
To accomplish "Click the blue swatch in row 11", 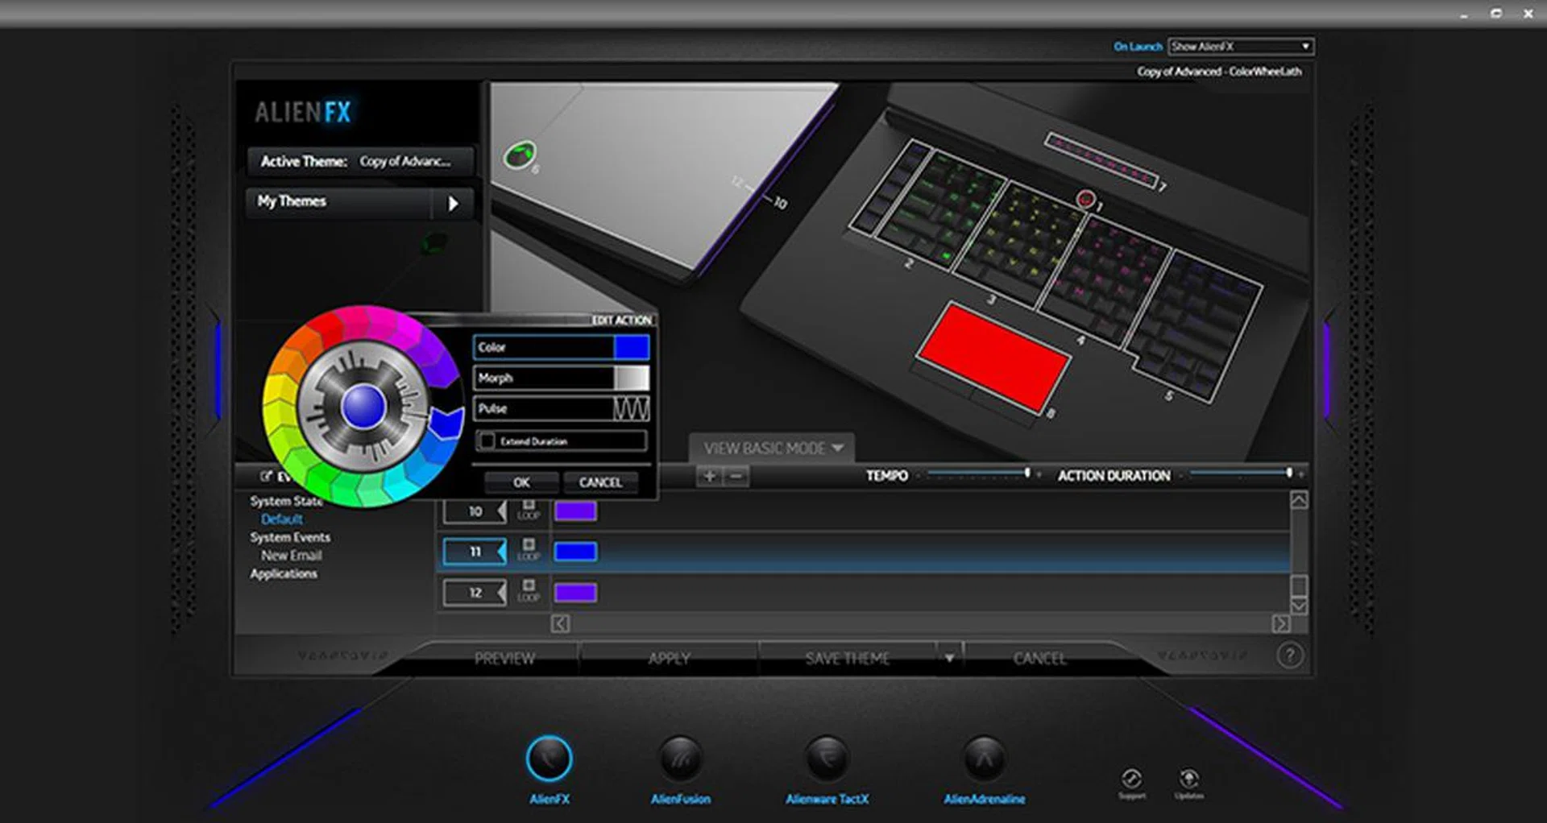I will 575,552.
